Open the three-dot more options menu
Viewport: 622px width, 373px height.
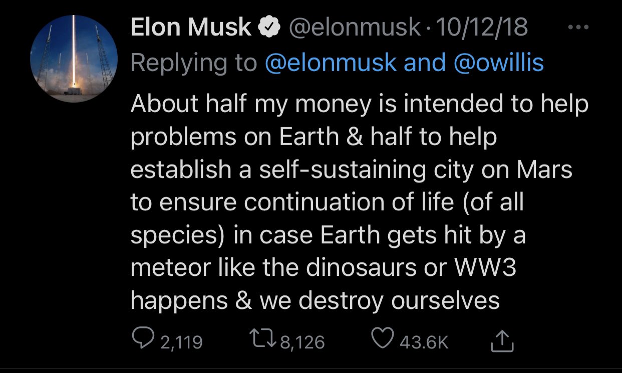pos(582,28)
